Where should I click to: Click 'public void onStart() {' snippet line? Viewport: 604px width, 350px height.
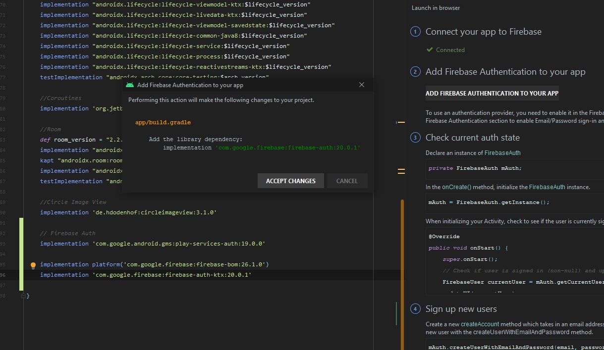coord(468,248)
